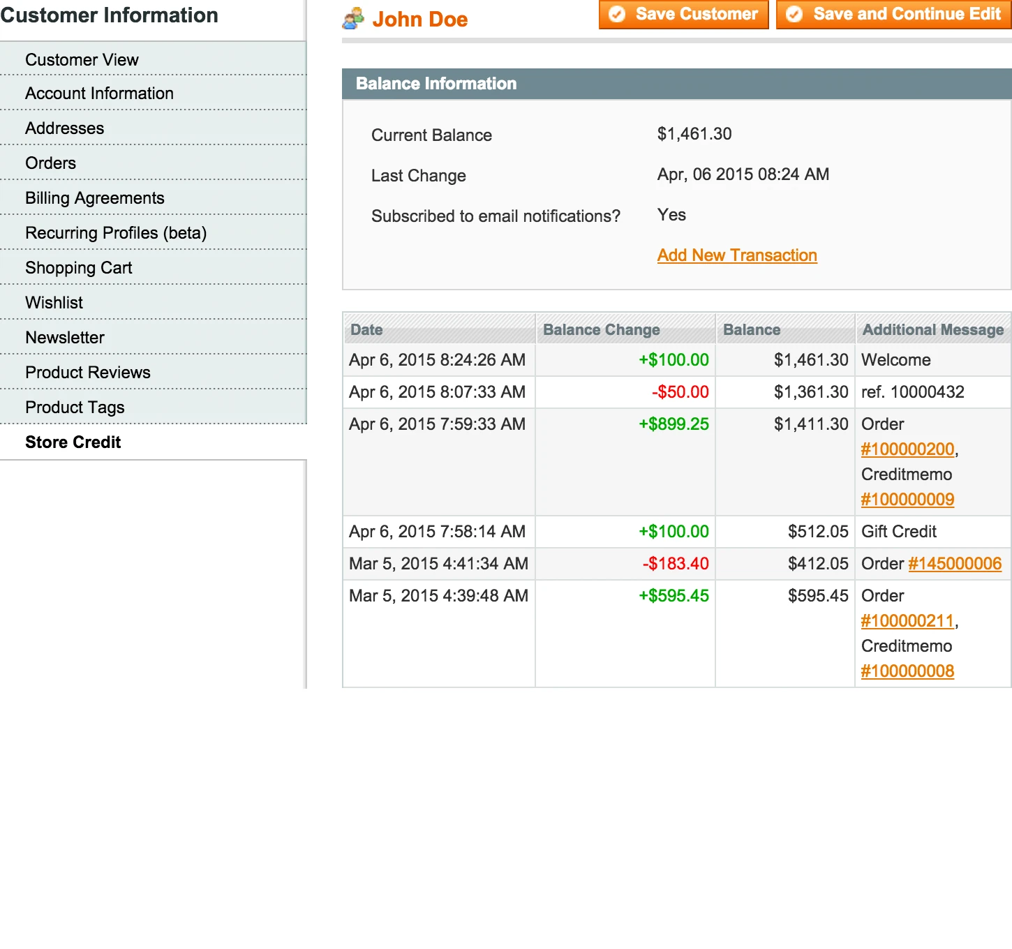This screenshot has height=949, width=1012.
Task: Open Billing Agreements
Action: coord(95,197)
